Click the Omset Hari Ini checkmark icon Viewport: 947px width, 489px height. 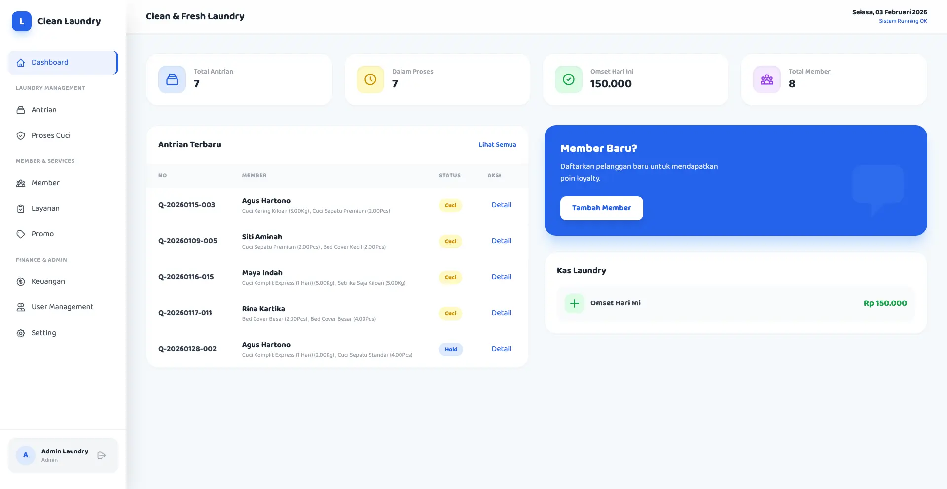point(569,79)
